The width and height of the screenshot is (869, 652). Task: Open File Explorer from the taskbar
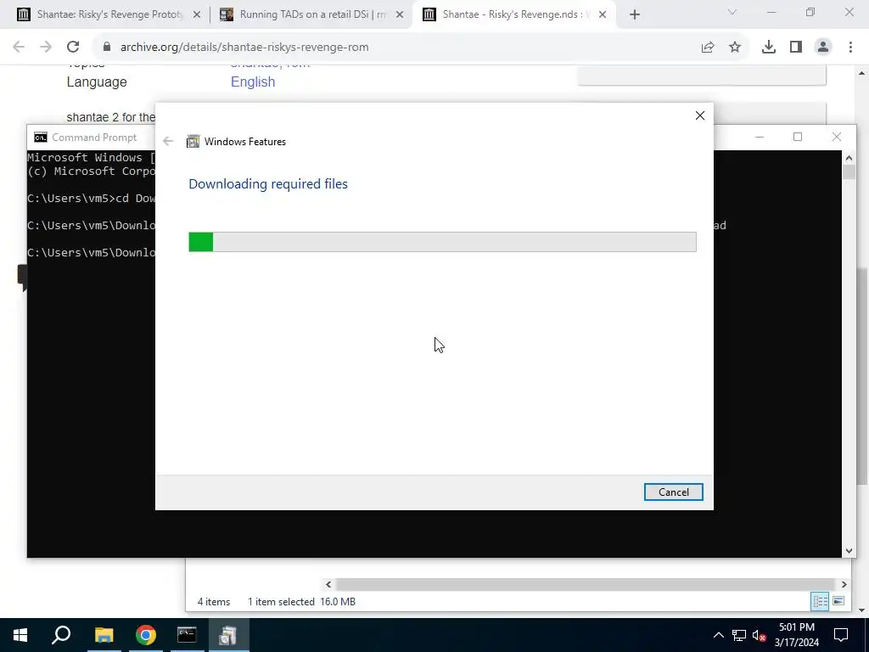click(104, 635)
